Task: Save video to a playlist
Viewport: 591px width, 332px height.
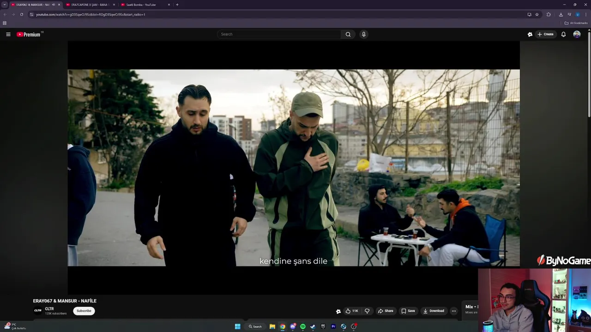Action: click(408, 311)
